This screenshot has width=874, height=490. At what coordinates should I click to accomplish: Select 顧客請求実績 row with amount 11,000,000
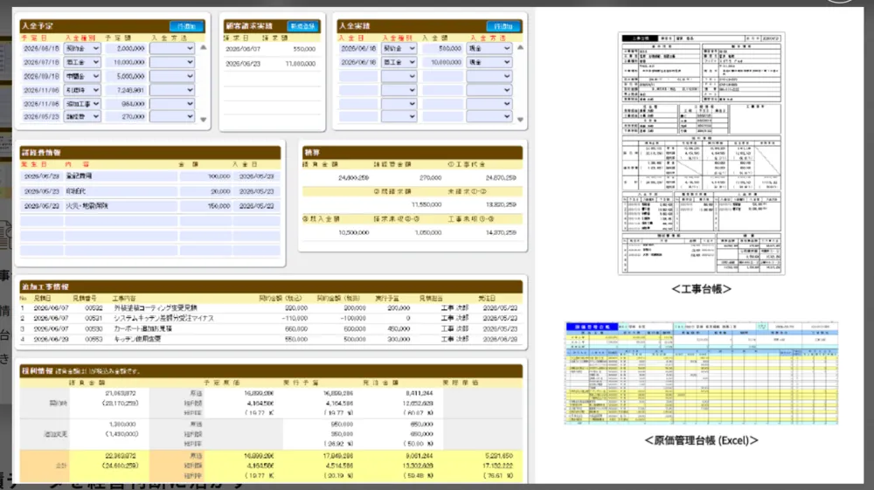(x=272, y=64)
